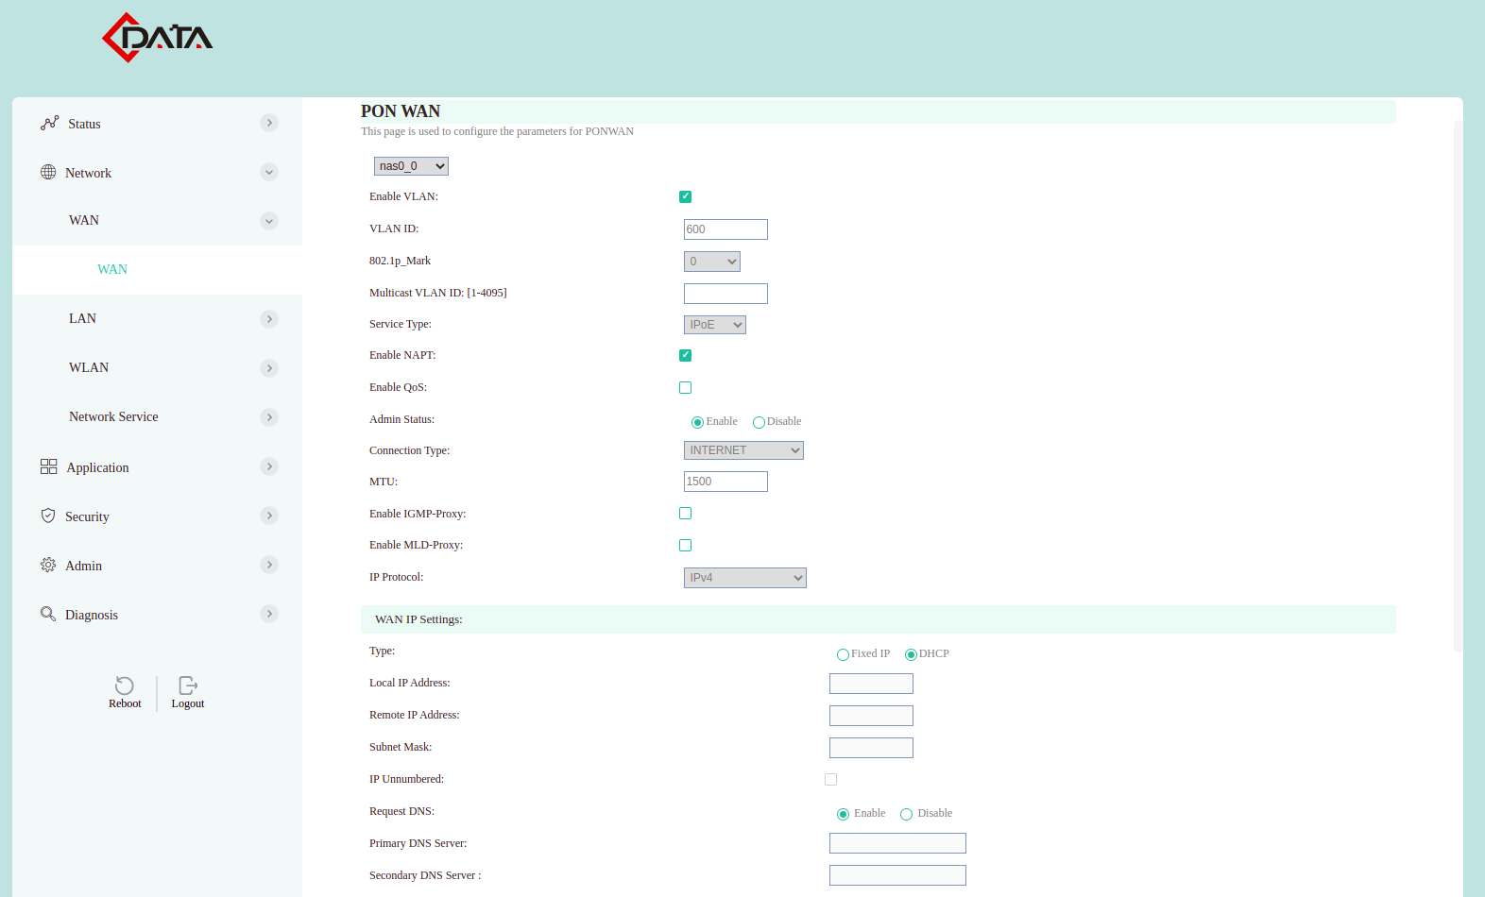Open the LAN menu item

83,318
